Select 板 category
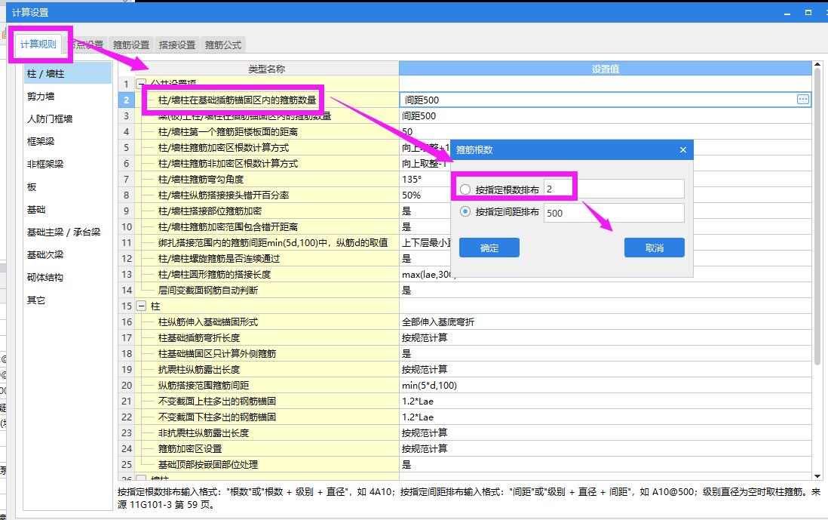The height and width of the screenshot is (520, 828). 68,187
